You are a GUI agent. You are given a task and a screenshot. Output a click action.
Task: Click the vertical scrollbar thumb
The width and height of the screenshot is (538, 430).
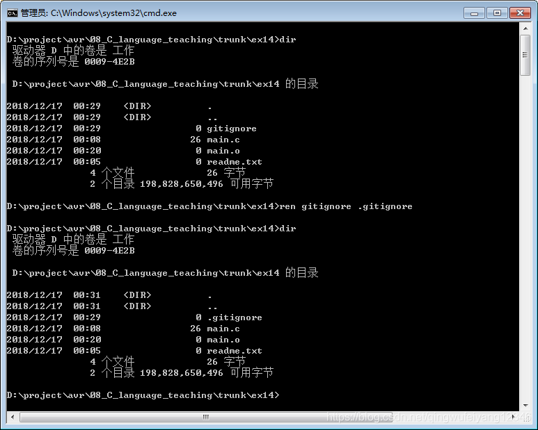pos(525,55)
